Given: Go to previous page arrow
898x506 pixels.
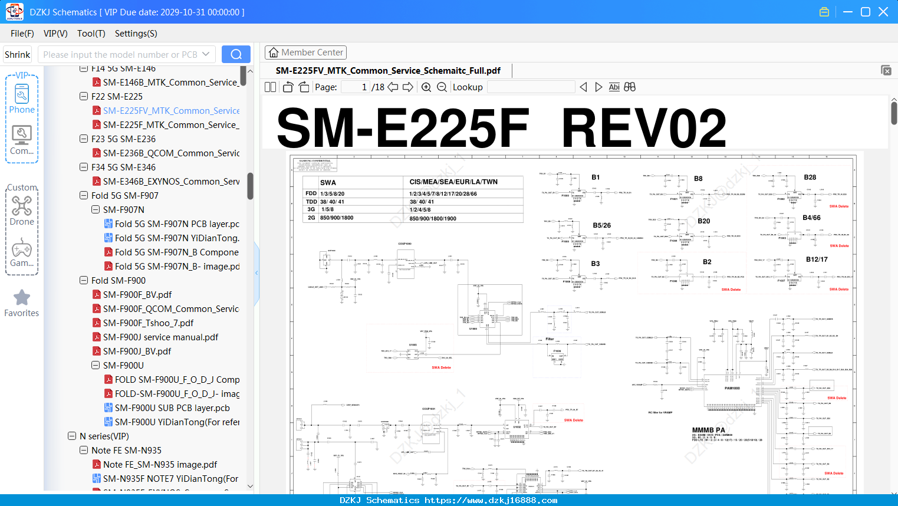Looking at the screenshot, I should pyautogui.click(x=393, y=87).
